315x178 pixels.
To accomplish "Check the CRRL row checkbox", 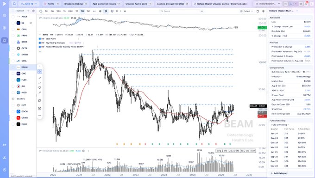I will 13,29.
